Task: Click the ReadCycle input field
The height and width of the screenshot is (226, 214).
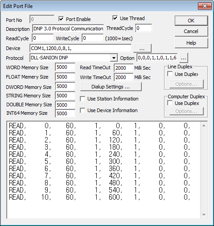Action: tap(42, 38)
